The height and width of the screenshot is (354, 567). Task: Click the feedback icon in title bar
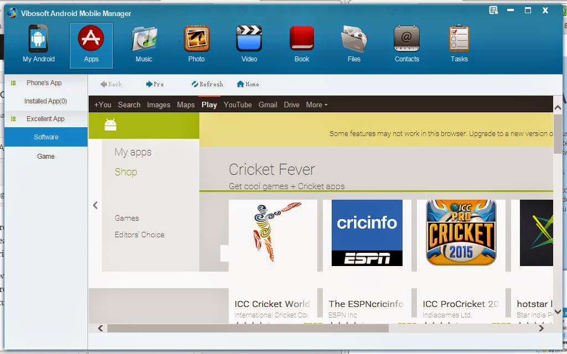(493, 10)
